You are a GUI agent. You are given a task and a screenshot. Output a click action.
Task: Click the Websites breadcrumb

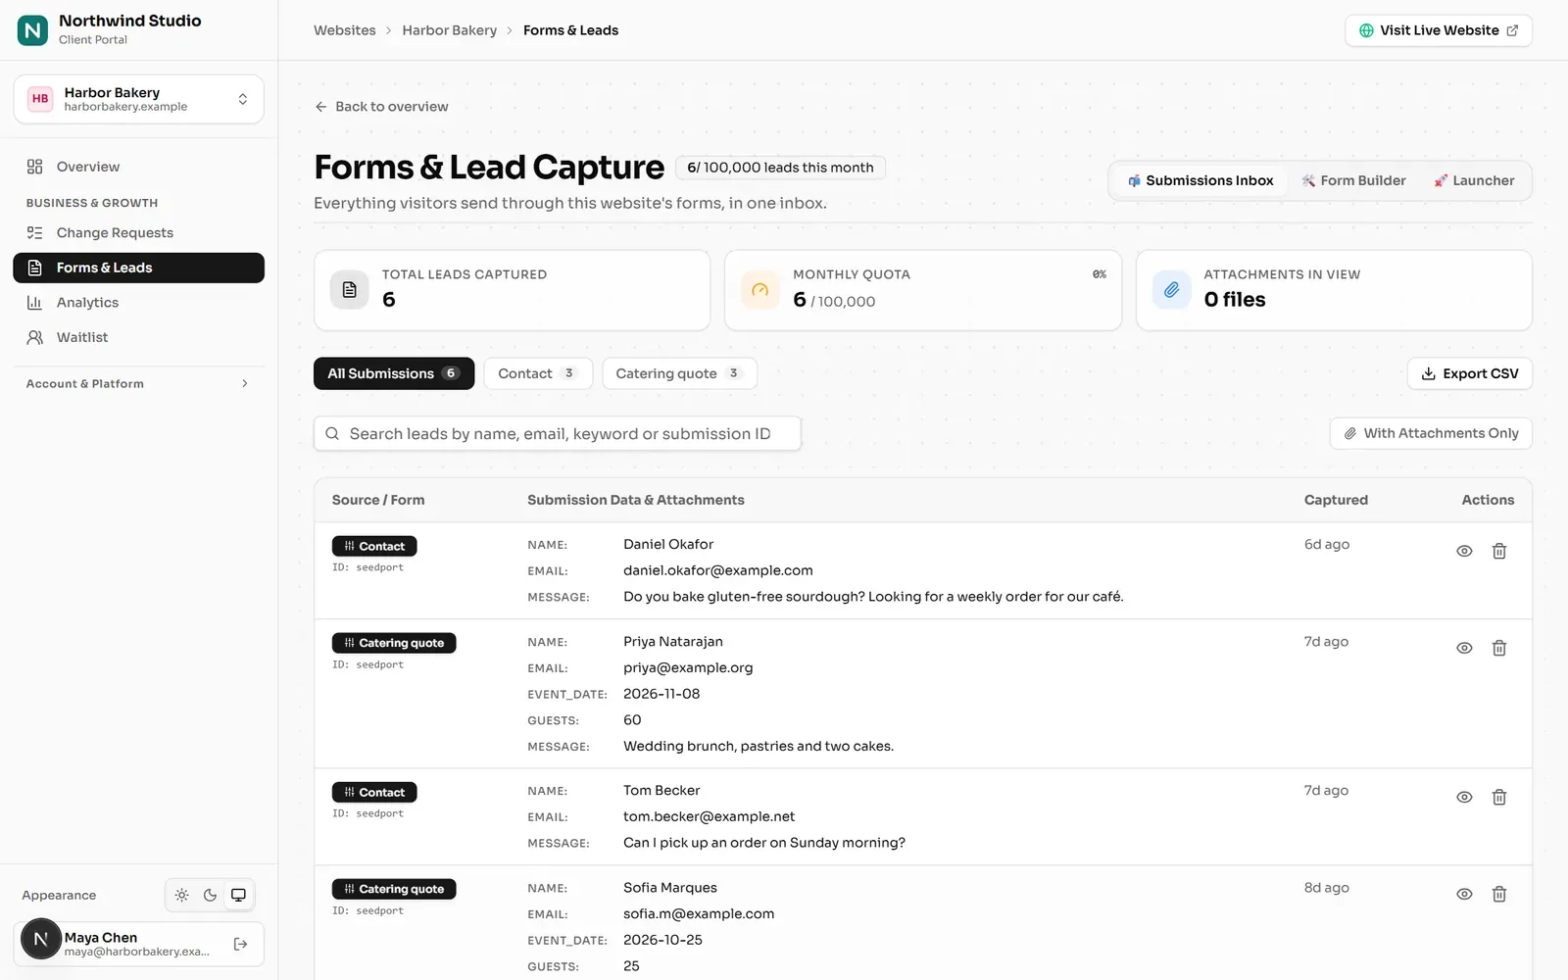[x=345, y=30]
